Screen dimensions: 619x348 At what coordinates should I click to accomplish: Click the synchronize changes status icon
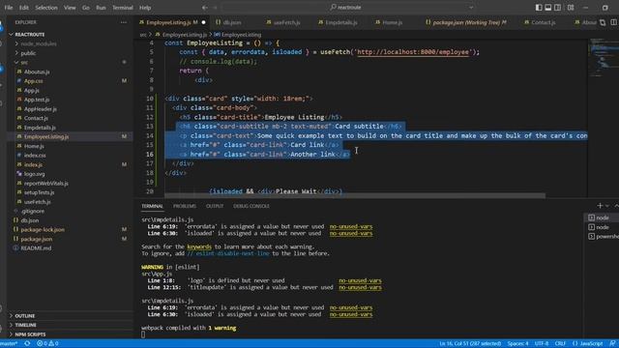click(27, 344)
